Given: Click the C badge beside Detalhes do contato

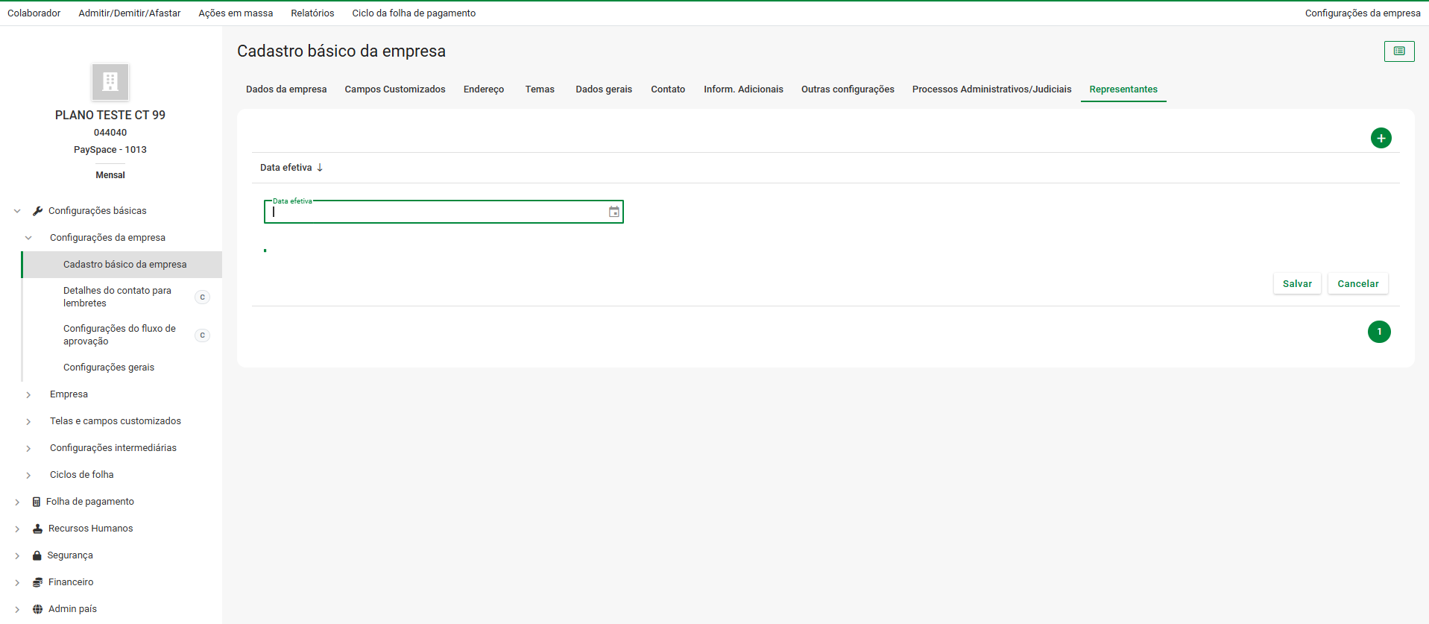Looking at the screenshot, I should point(202,297).
